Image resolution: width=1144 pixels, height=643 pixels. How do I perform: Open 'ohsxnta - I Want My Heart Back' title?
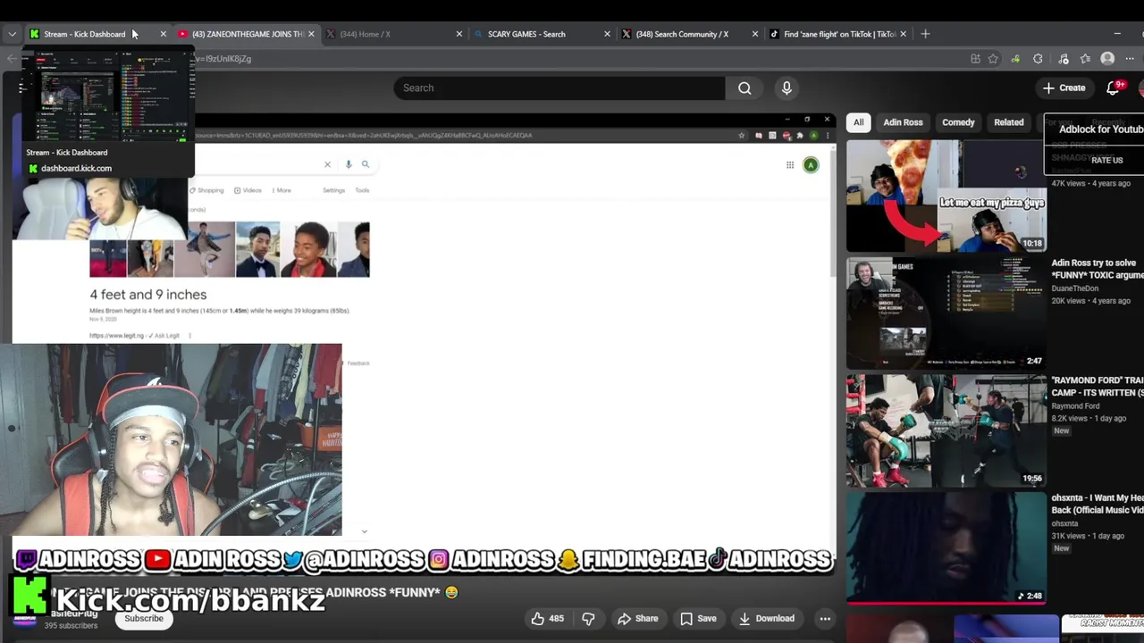(1098, 504)
